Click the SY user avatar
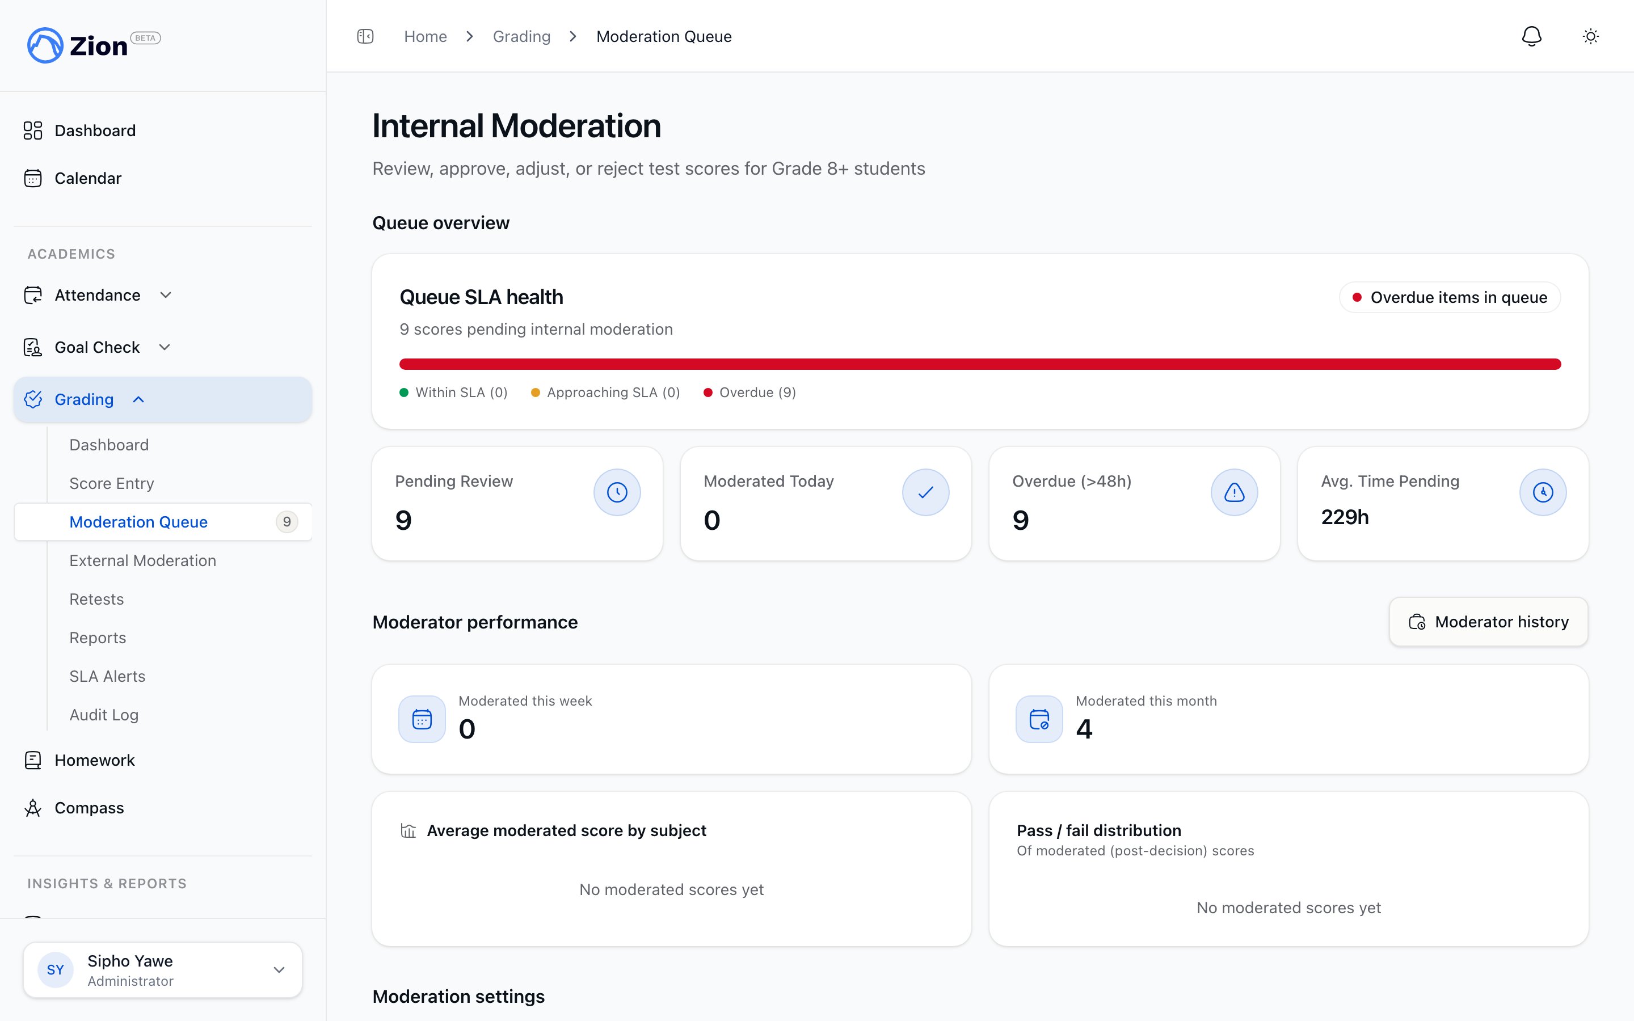Image resolution: width=1634 pixels, height=1021 pixels. (56, 970)
